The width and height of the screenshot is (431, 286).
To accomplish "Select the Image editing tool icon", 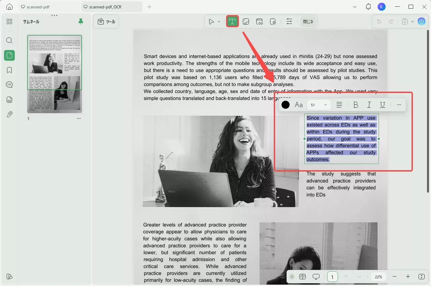I will [246, 21].
